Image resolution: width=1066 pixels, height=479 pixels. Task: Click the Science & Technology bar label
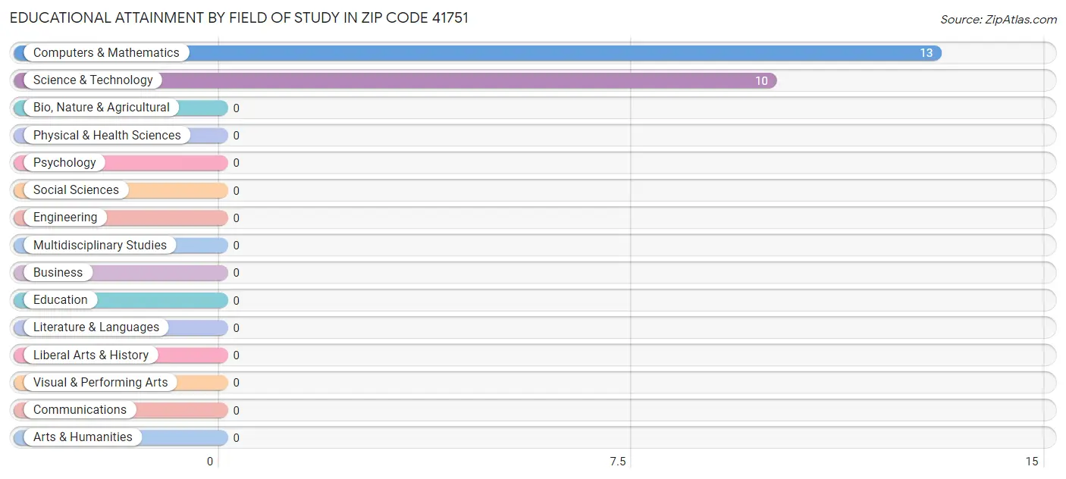point(93,80)
